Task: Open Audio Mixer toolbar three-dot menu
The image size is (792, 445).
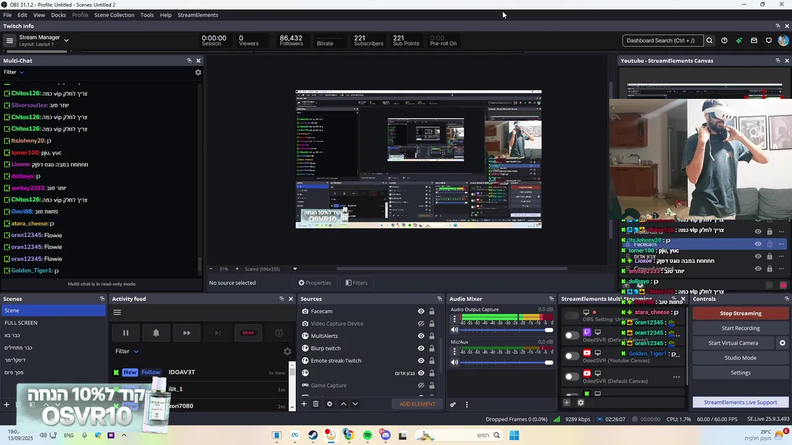Action: 467,405
